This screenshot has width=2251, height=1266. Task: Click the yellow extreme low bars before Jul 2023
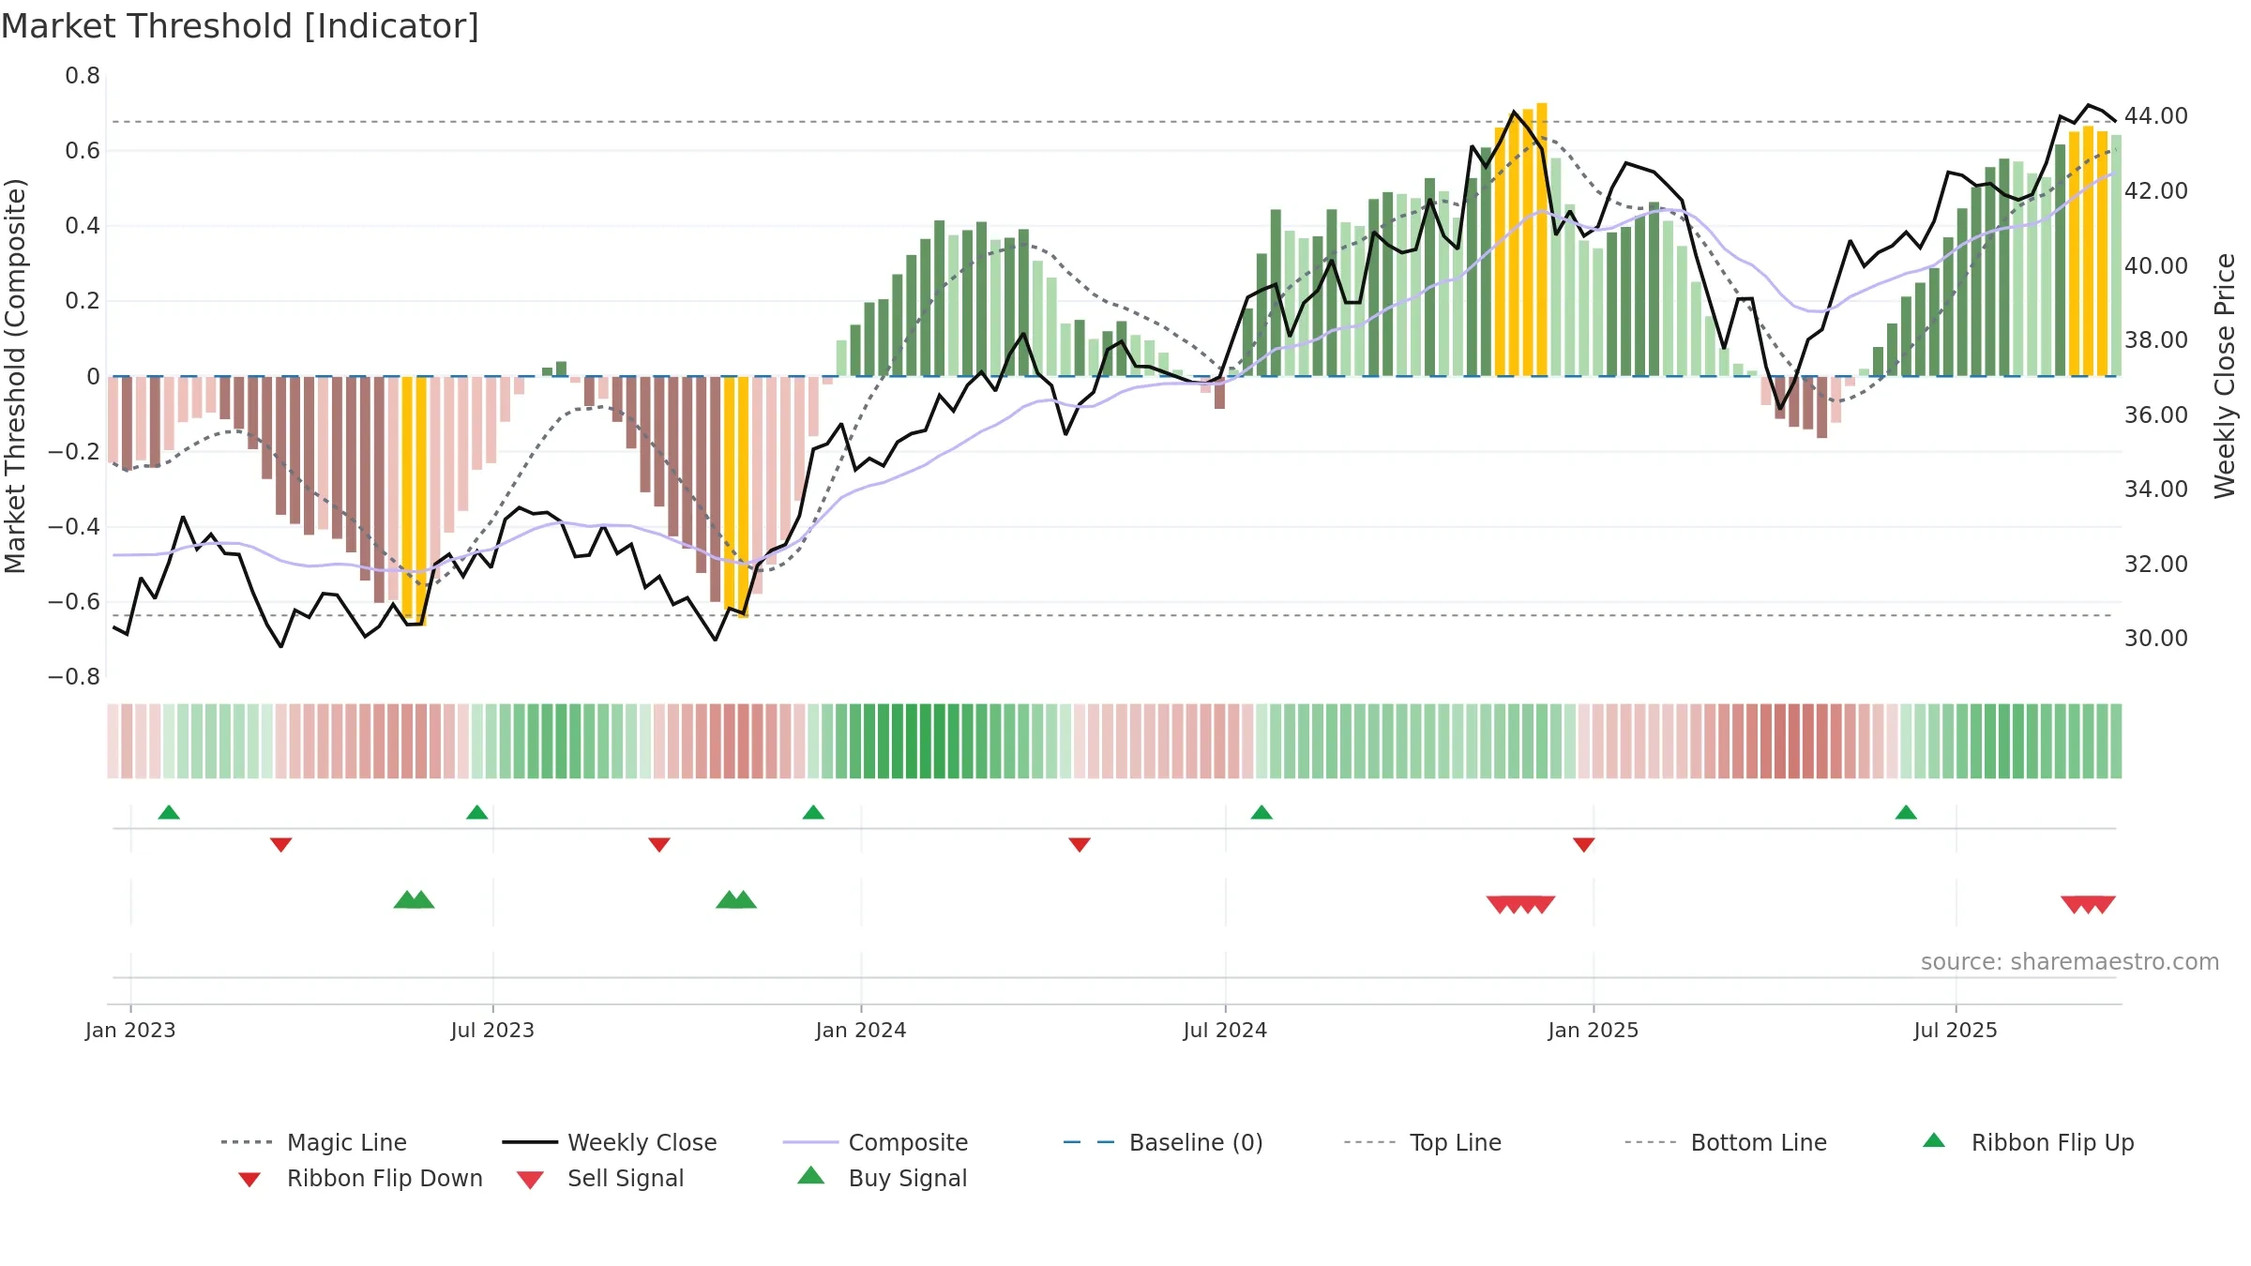pyautogui.click(x=414, y=501)
